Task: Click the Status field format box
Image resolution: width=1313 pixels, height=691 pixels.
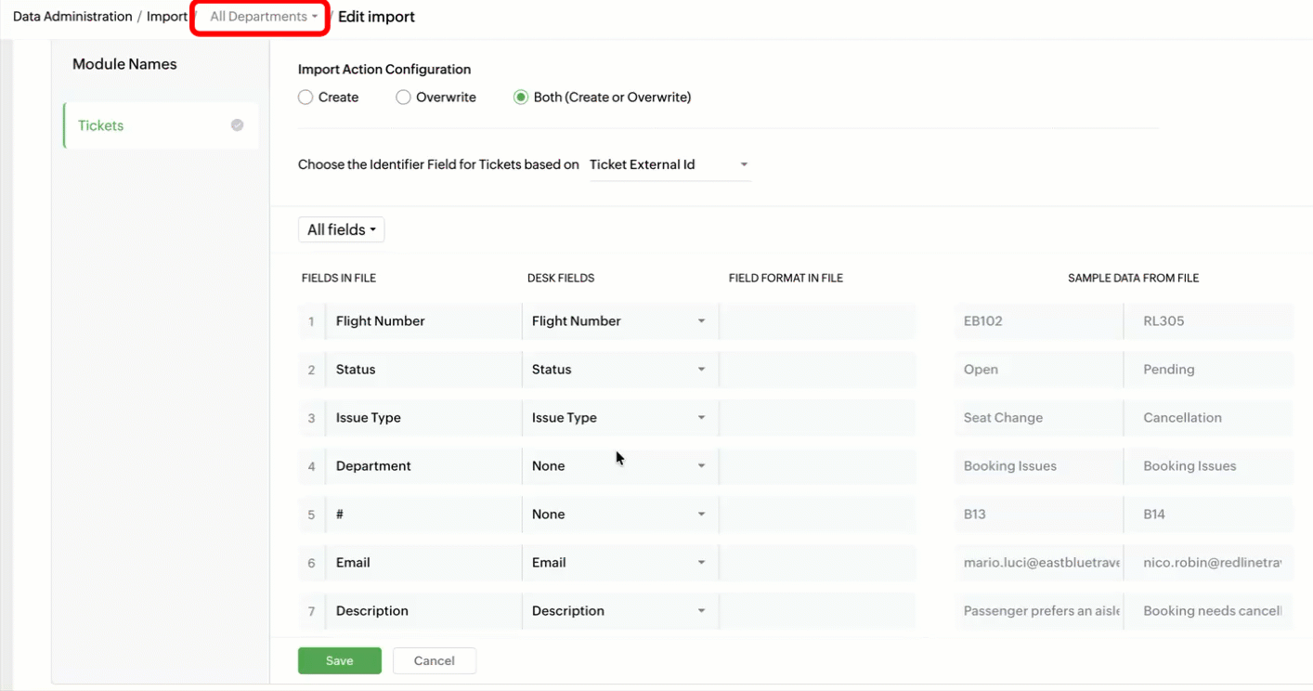Action: coord(817,370)
